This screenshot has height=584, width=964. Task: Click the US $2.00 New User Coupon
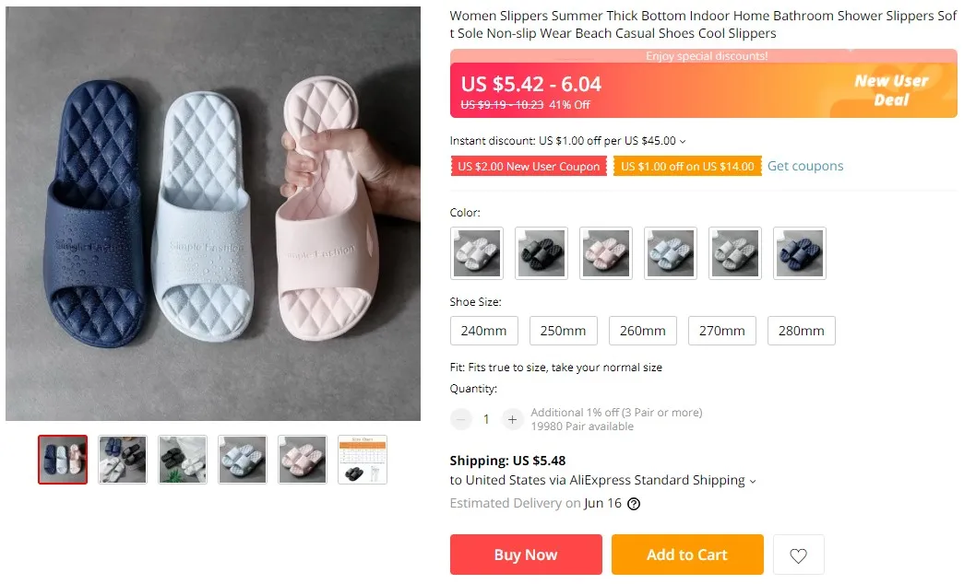529,167
